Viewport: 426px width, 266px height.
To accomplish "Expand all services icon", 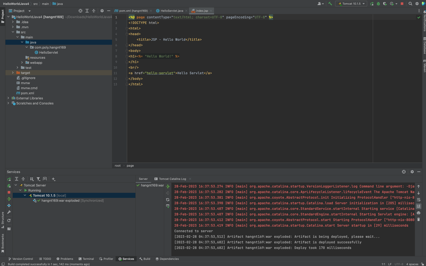I will pyautogui.click(x=17, y=179).
